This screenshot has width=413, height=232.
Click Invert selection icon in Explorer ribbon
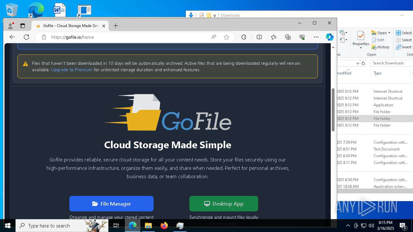pyautogui.click(x=399, y=47)
